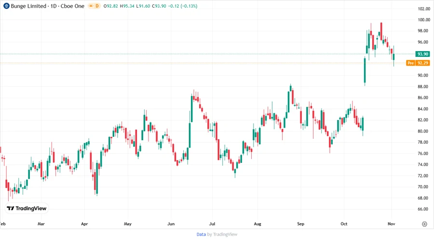Click the Nov label on time axis
The image size is (434, 240).
click(391, 224)
